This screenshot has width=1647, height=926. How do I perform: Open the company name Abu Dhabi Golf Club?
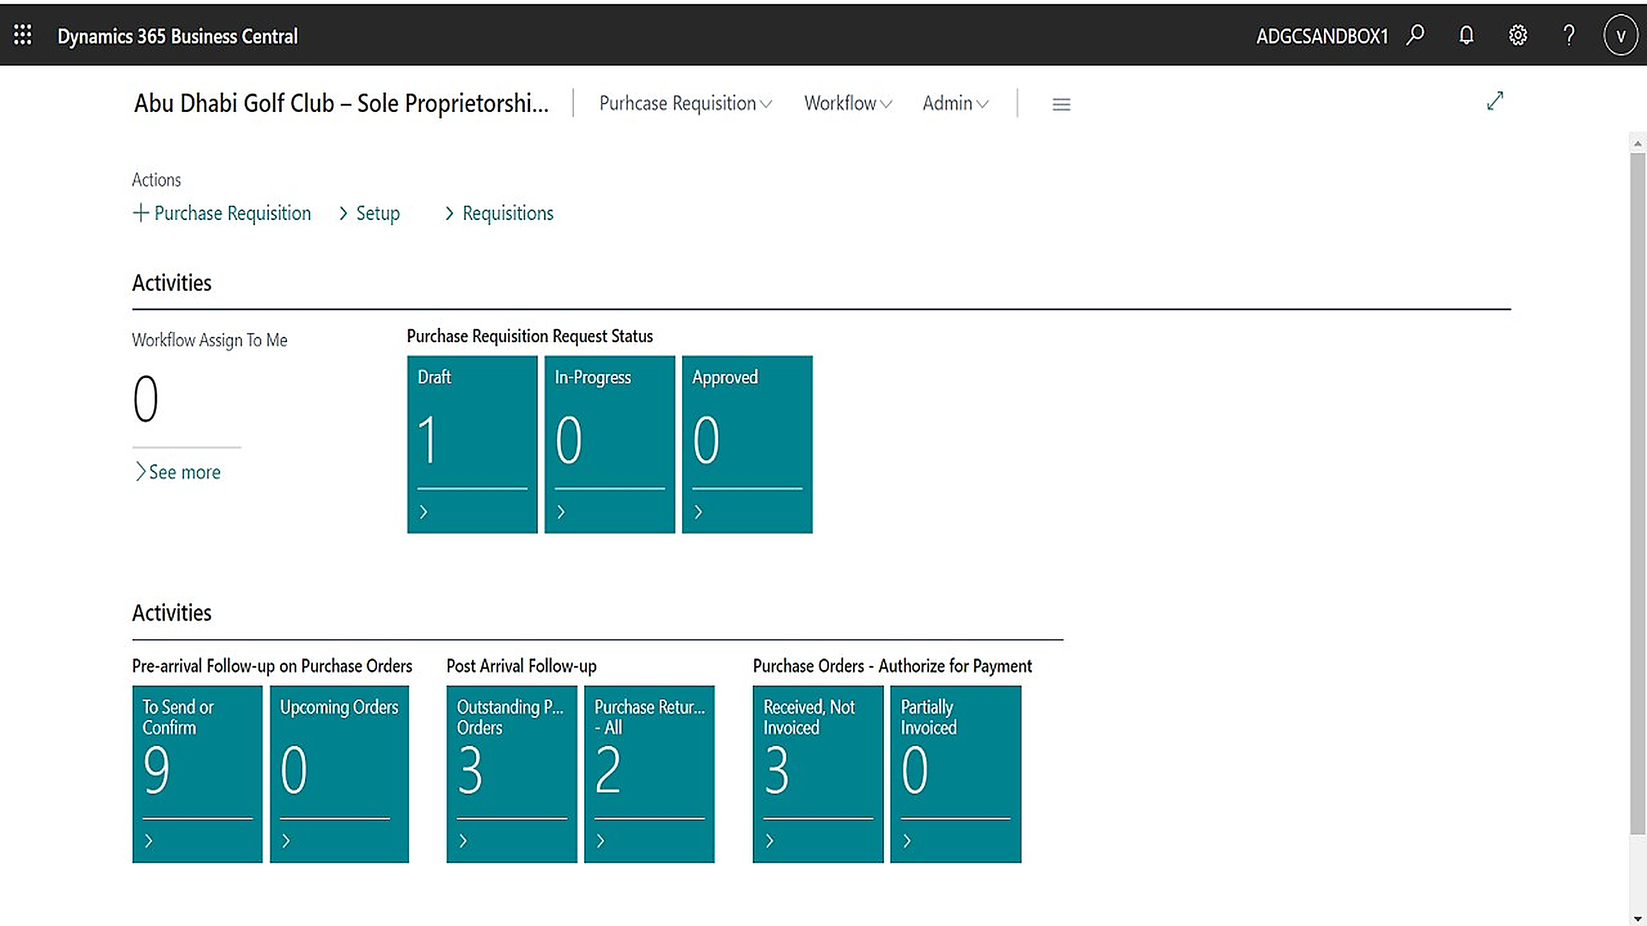(342, 103)
